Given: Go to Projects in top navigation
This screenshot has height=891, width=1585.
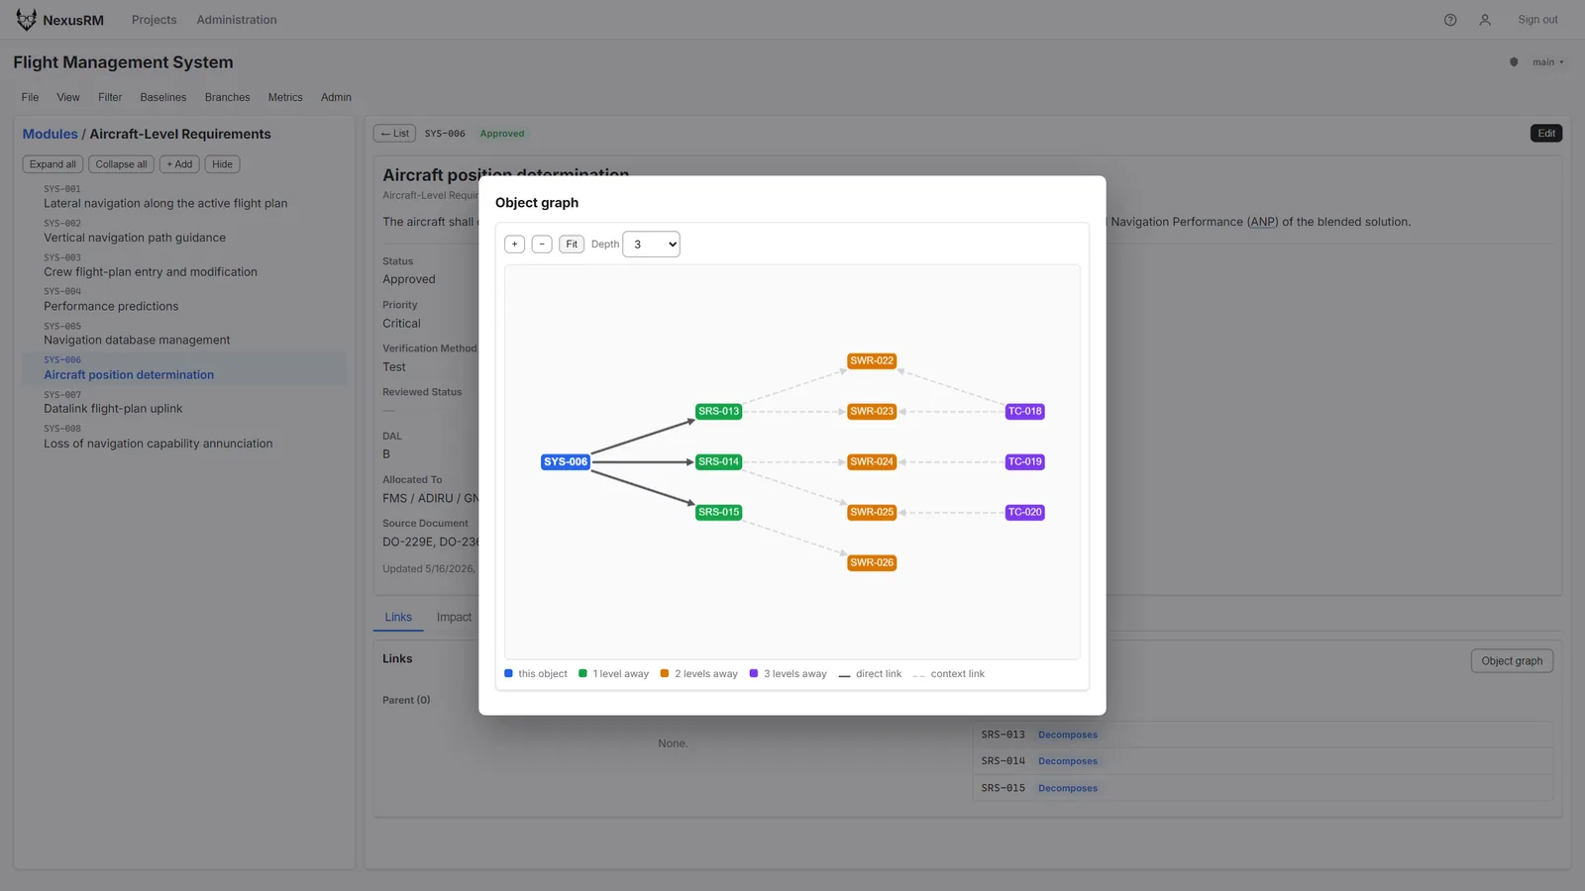Looking at the screenshot, I should coord(155,20).
